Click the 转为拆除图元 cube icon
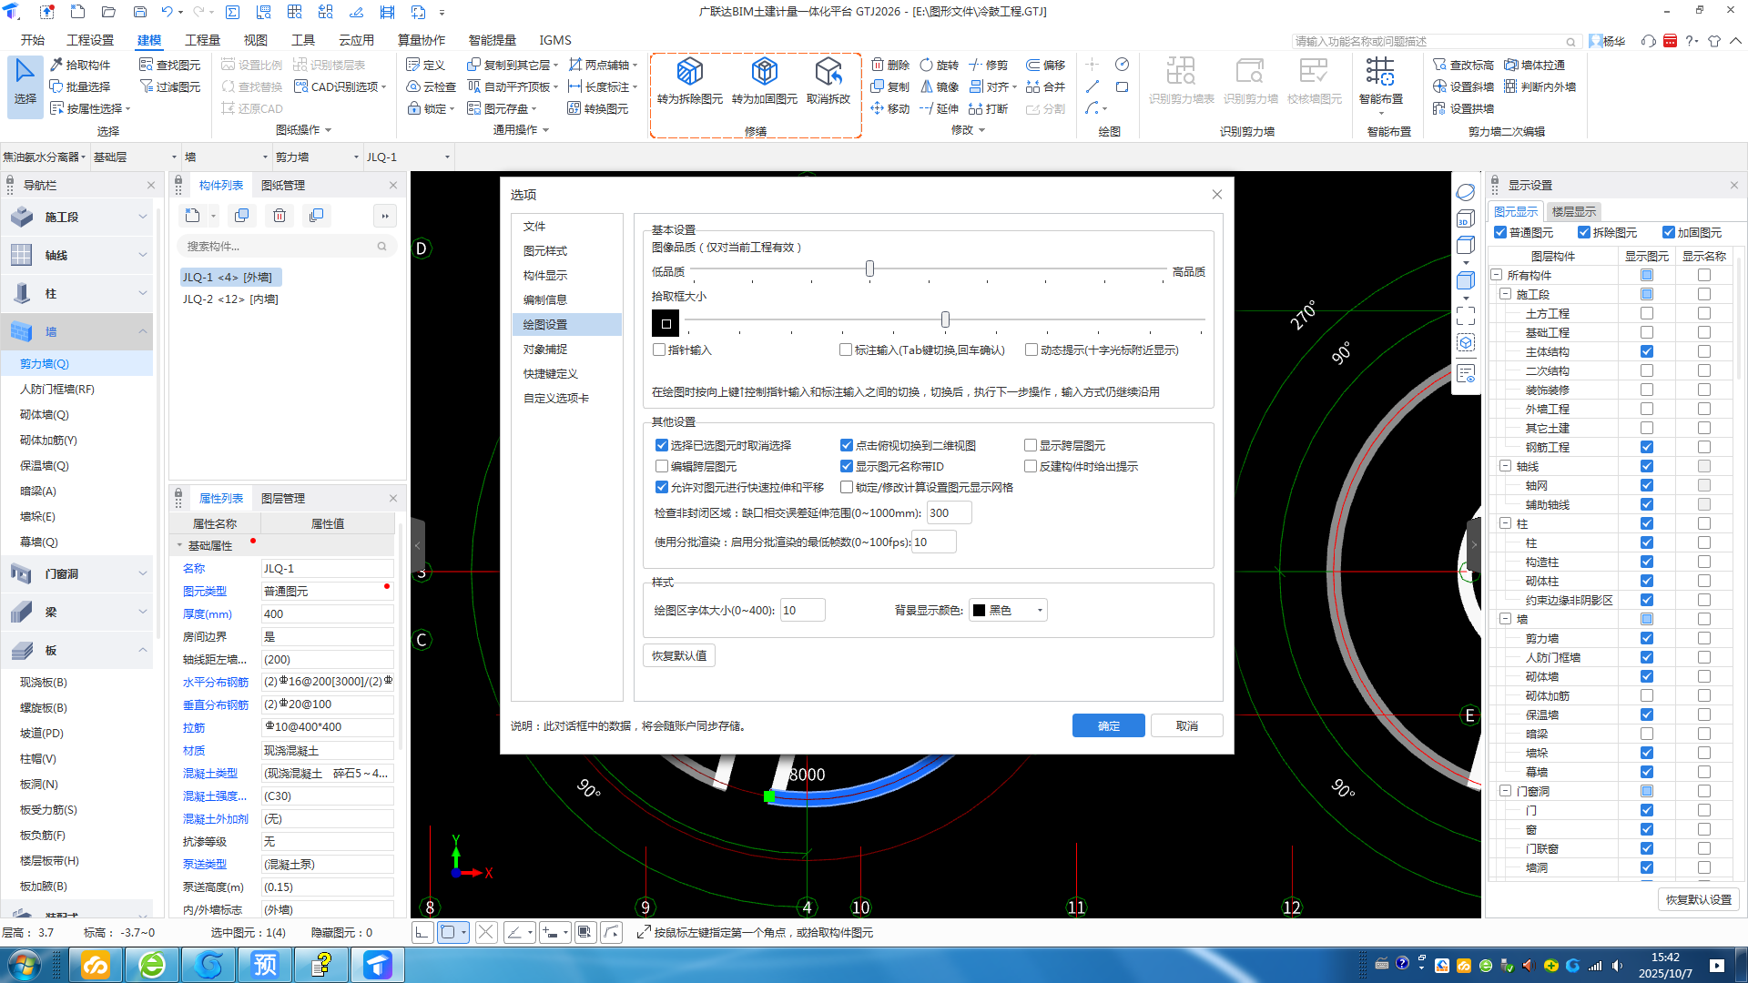The width and height of the screenshot is (1748, 983). (689, 72)
